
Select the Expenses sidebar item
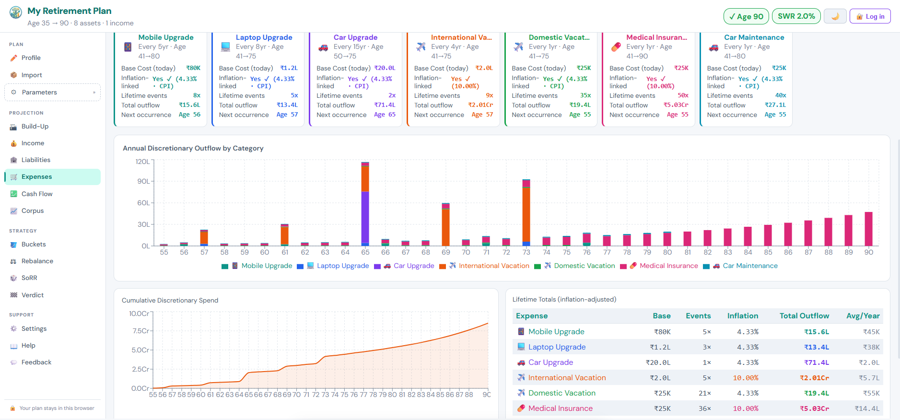53,177
